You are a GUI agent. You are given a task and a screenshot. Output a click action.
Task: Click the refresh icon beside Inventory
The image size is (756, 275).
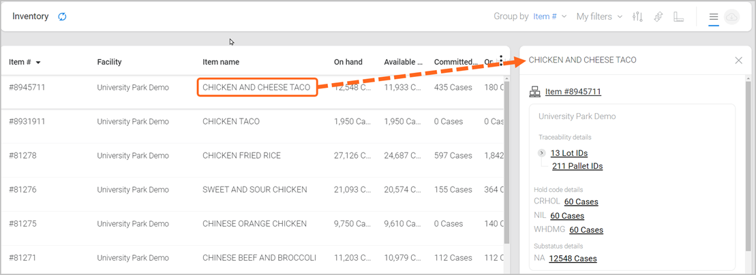62,16
